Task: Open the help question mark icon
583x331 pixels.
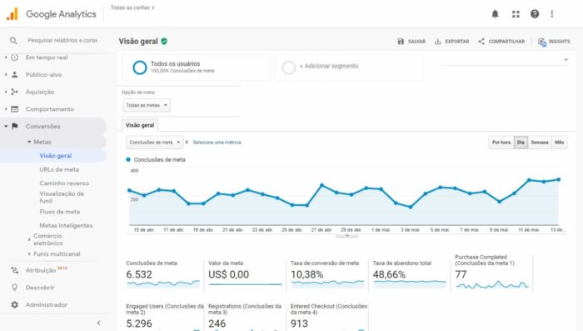Action: [535, 14]
